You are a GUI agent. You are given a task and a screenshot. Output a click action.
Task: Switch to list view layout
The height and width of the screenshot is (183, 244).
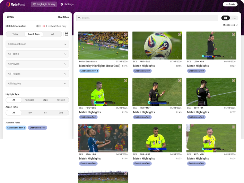point(234,18)
